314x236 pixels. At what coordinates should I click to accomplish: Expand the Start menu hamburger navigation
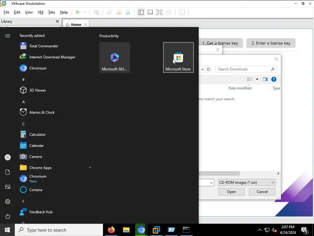[x=8, y=36]
